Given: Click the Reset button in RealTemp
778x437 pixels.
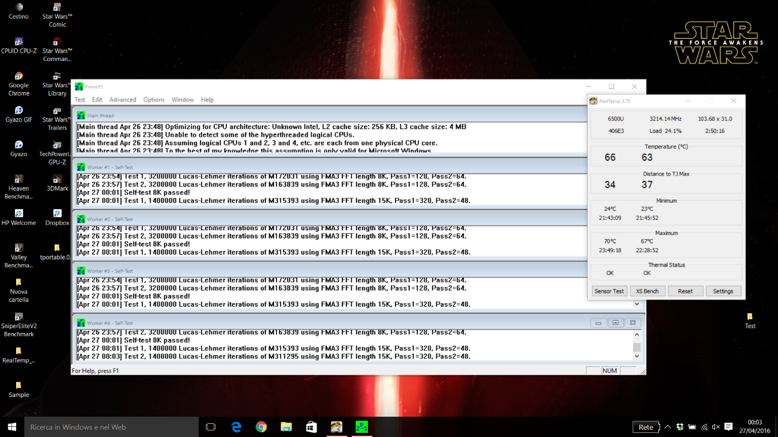Looking at the screenshot, I should tap(685, 291).
